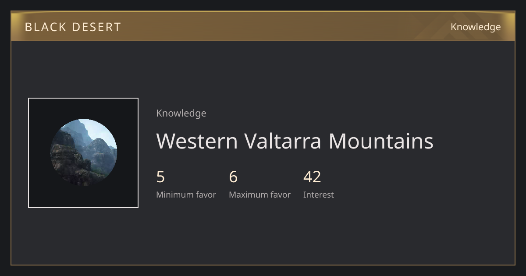Click the BLACK DESERT header title
This screenshot has height=276, width=526.
click(x=73, y=27)
